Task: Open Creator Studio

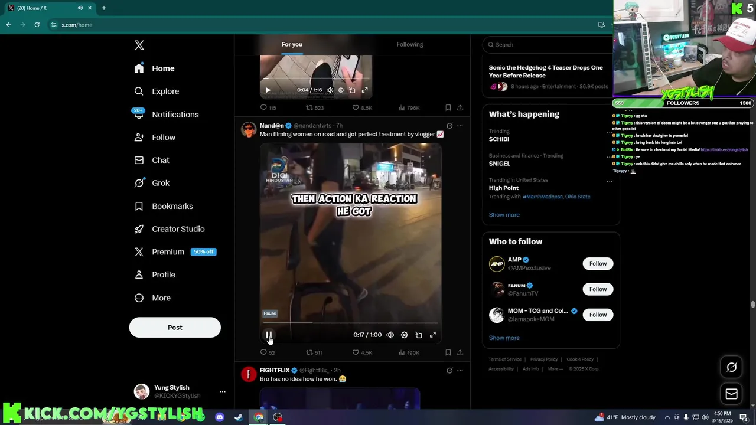Action: point(170,229)
